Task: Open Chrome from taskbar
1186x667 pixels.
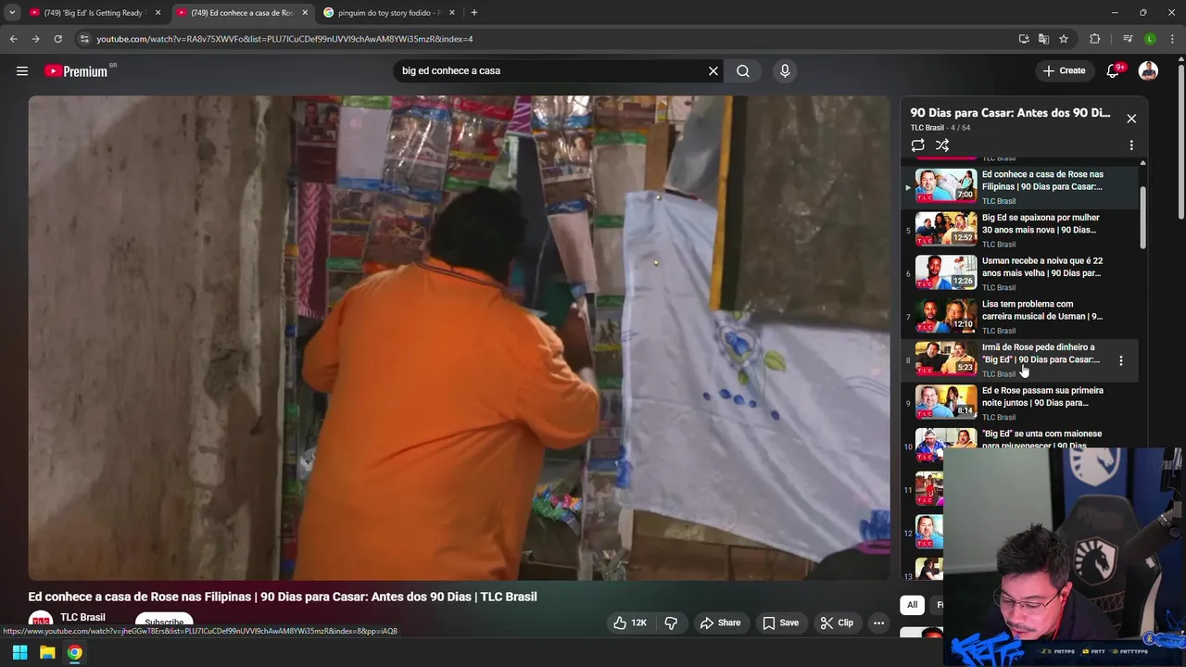Action: click(x=74, y=652)
